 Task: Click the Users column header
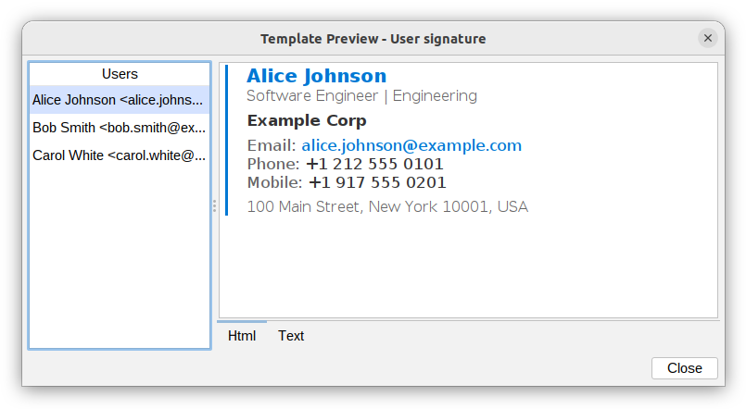pos(120,74)
